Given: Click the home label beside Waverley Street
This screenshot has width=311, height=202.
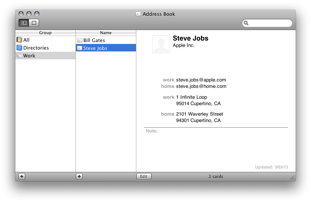Looking at the screenshot, I should pyautogui.click(x=168, y=114).
